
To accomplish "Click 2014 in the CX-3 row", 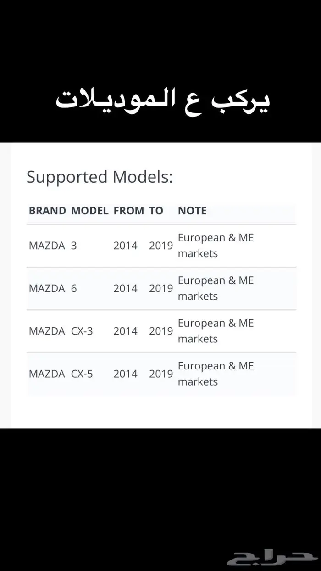I will (x=125, y=331).
